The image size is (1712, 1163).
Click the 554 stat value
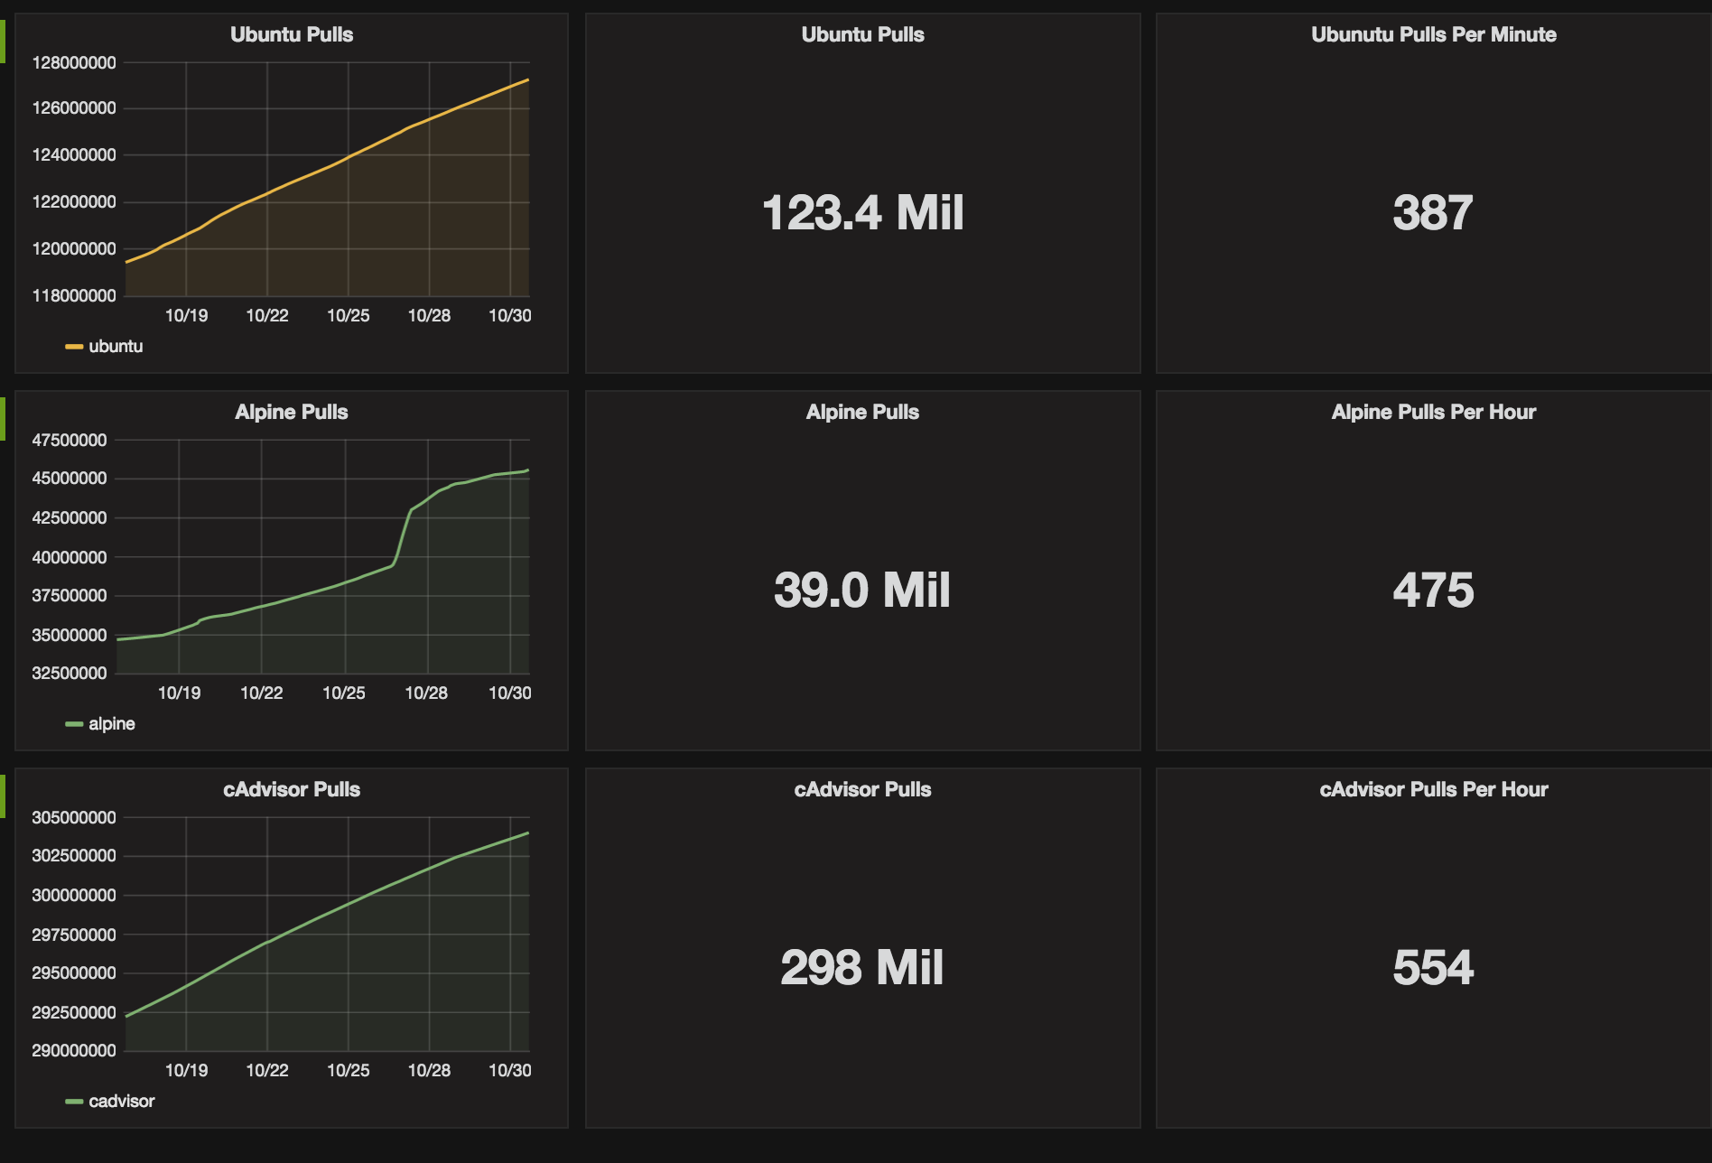tap(1431, 966)
